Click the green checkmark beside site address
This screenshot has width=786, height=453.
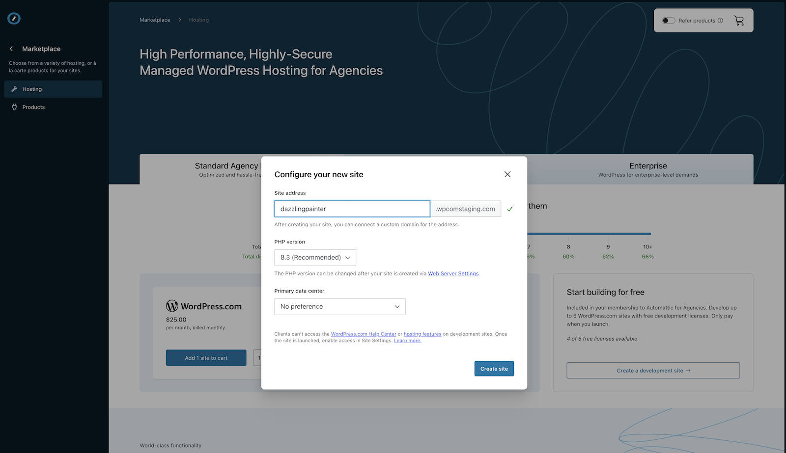[x=509, y=208]
